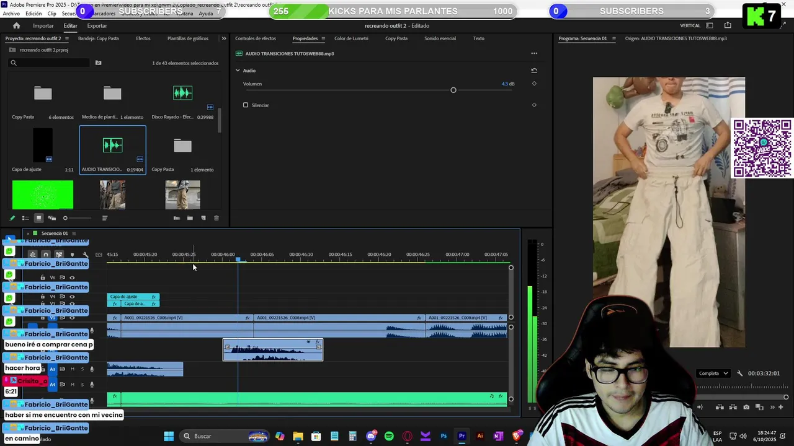794x446 pixels.
Task: Click the New Item icon
Action: point(203,218)
